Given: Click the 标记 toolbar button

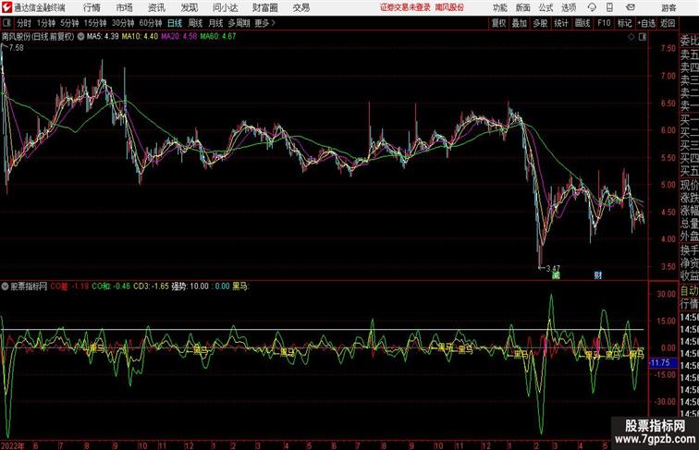Looking at the screenshot, I should pyautogui.click(x=624, y=23).
